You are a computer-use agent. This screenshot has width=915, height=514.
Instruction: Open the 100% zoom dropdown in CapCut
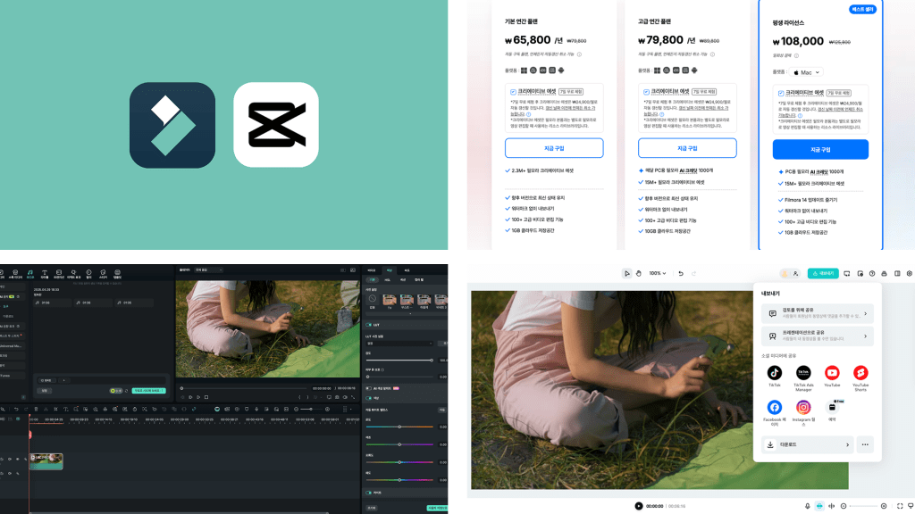[x=658, y=273]
